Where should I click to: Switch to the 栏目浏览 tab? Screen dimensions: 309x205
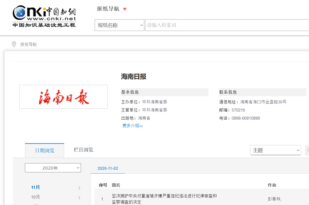pyautogui.click(x=83, y=150)
